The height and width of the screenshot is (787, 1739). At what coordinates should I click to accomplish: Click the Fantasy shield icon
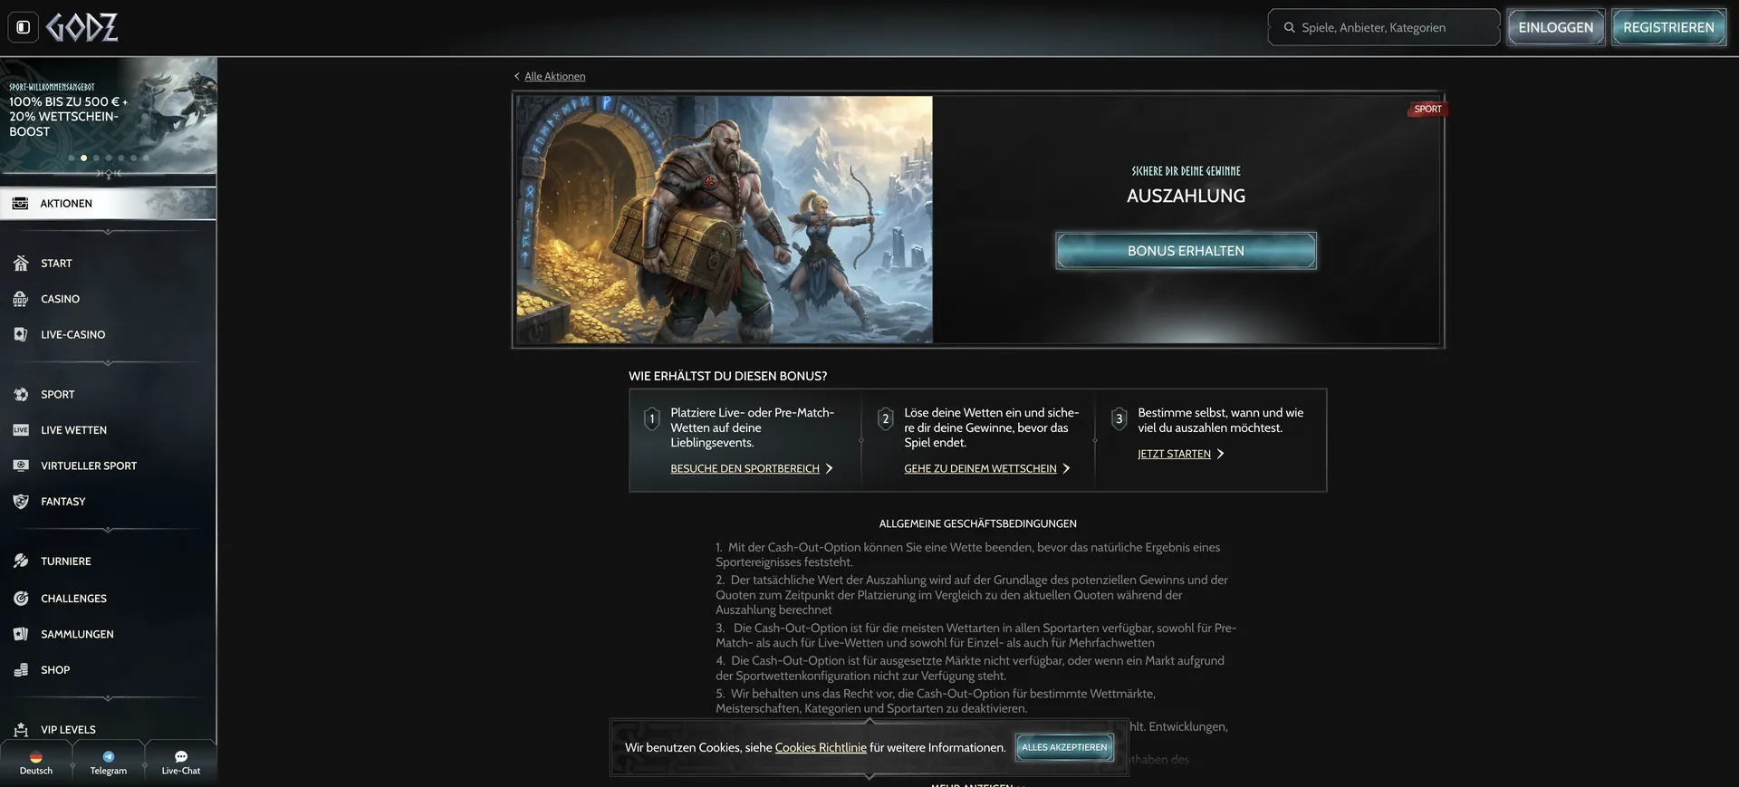click(x=21, y=501)
